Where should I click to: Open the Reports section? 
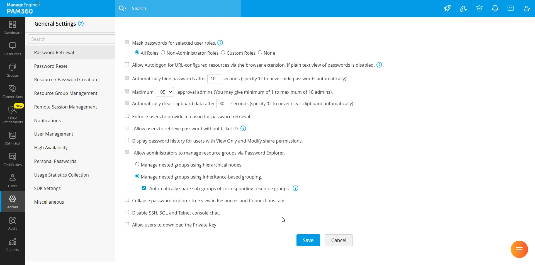click(x=12, y=244)
